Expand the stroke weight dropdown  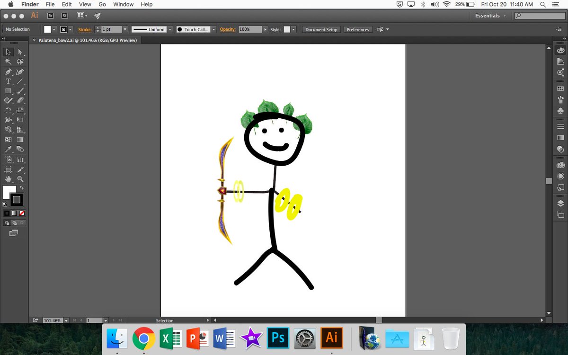(x=125, y=29)
